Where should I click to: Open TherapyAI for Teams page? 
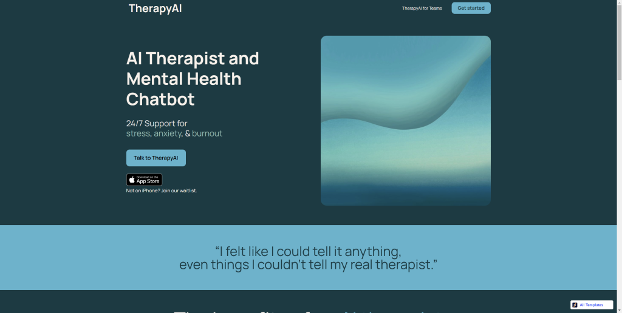point(422,8)
